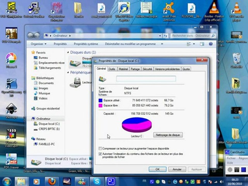Open the Organiser dropdown menu
This screenshot has height=186, width=248.
click(38, 44)
